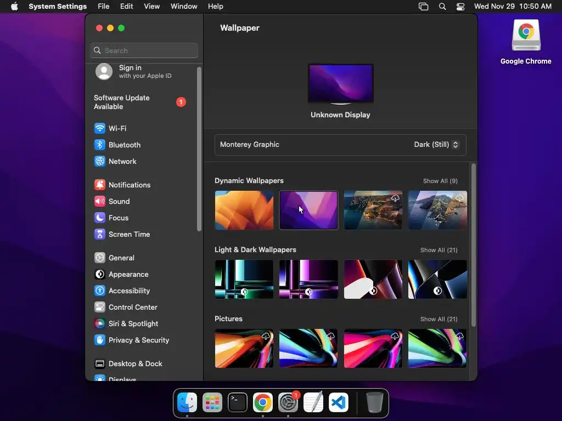
Task: Click the date and time in menu bar
Action: pyautogui.click(x=513, y=7)
